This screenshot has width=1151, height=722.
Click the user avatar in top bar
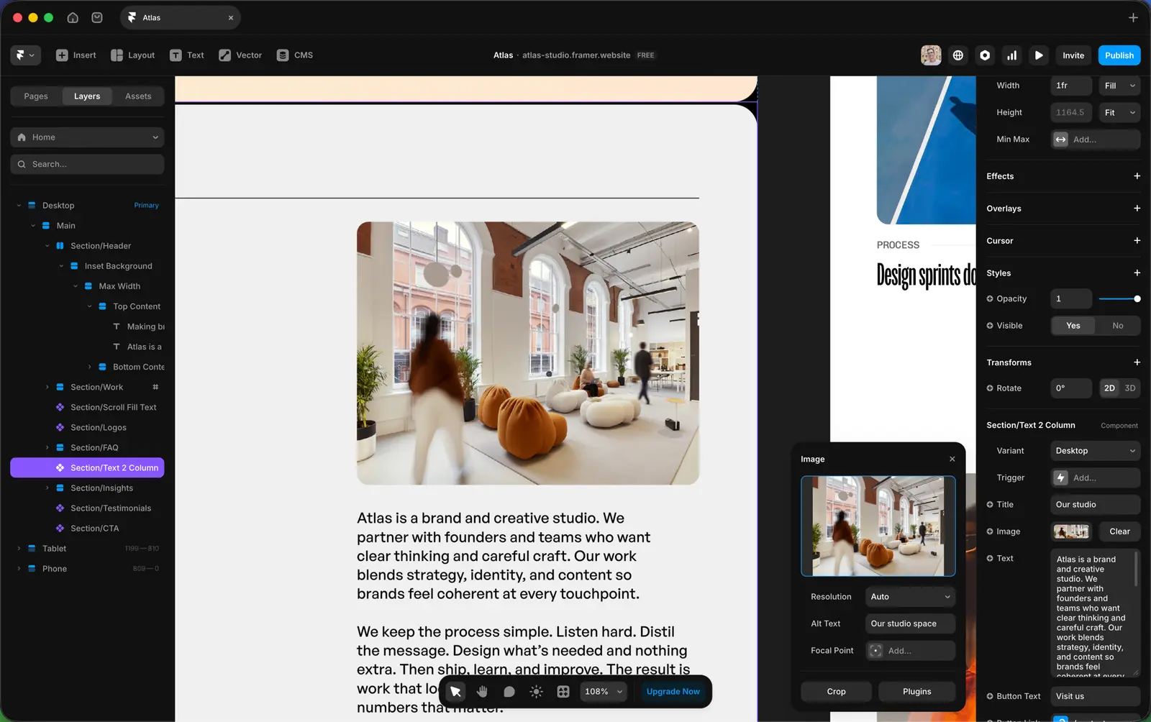click(931, 55)
